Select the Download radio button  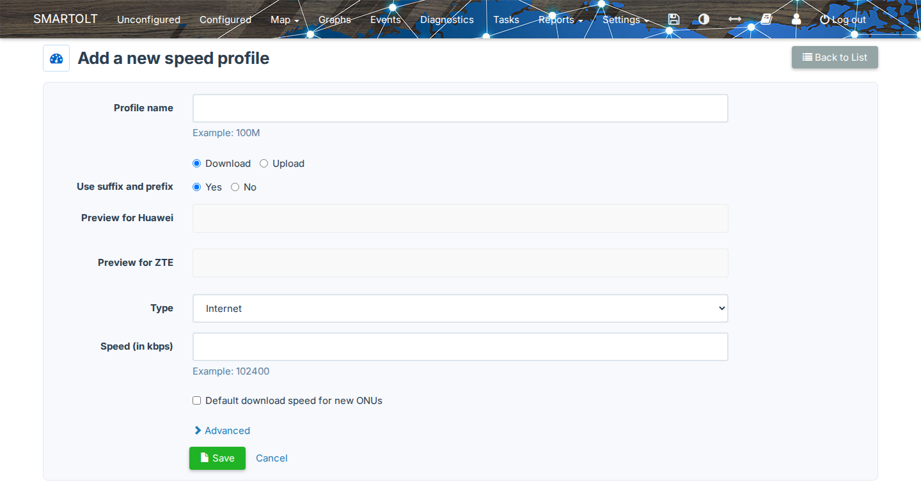click(197, 164)
